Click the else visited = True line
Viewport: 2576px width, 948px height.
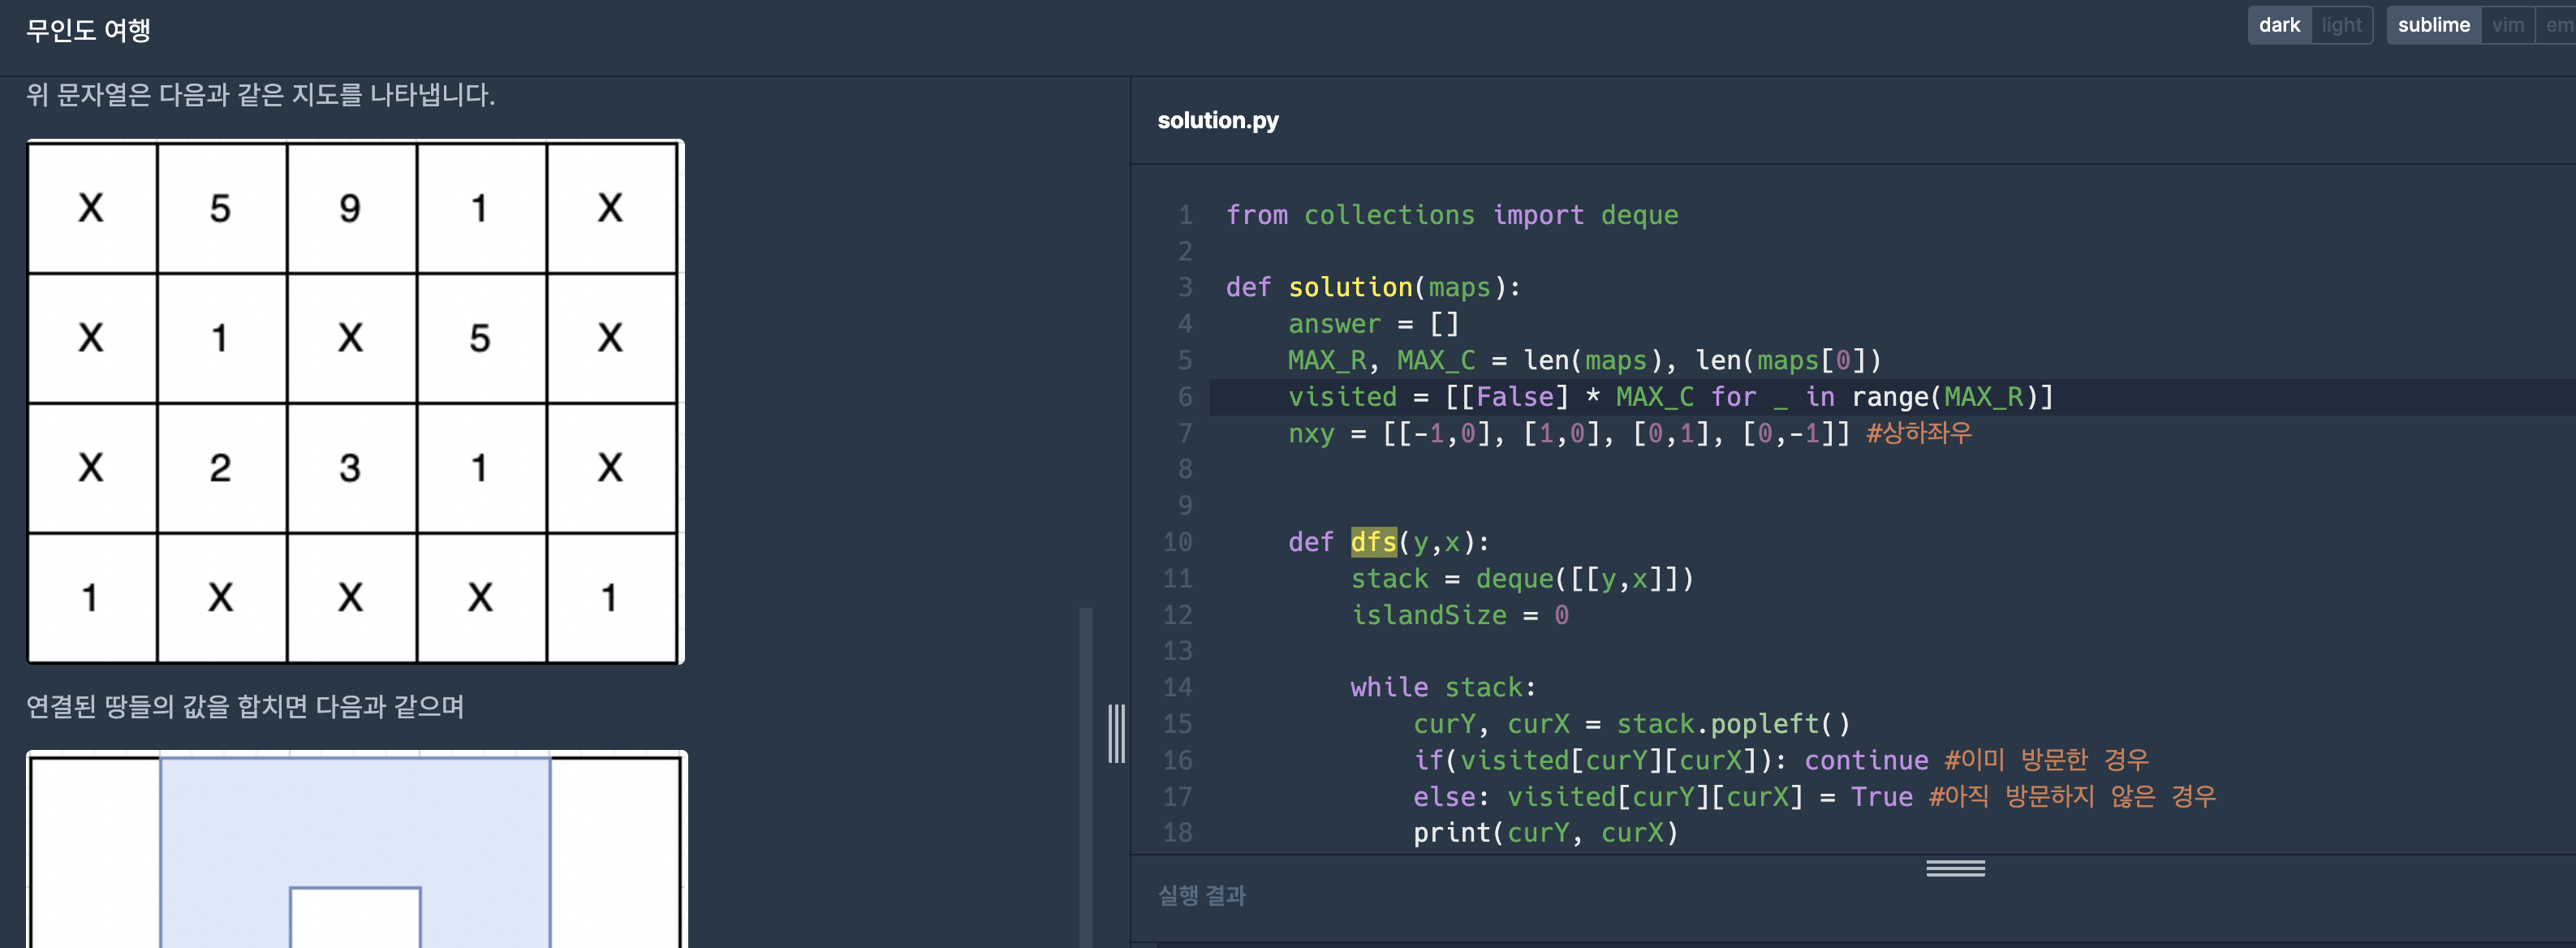1814,796
